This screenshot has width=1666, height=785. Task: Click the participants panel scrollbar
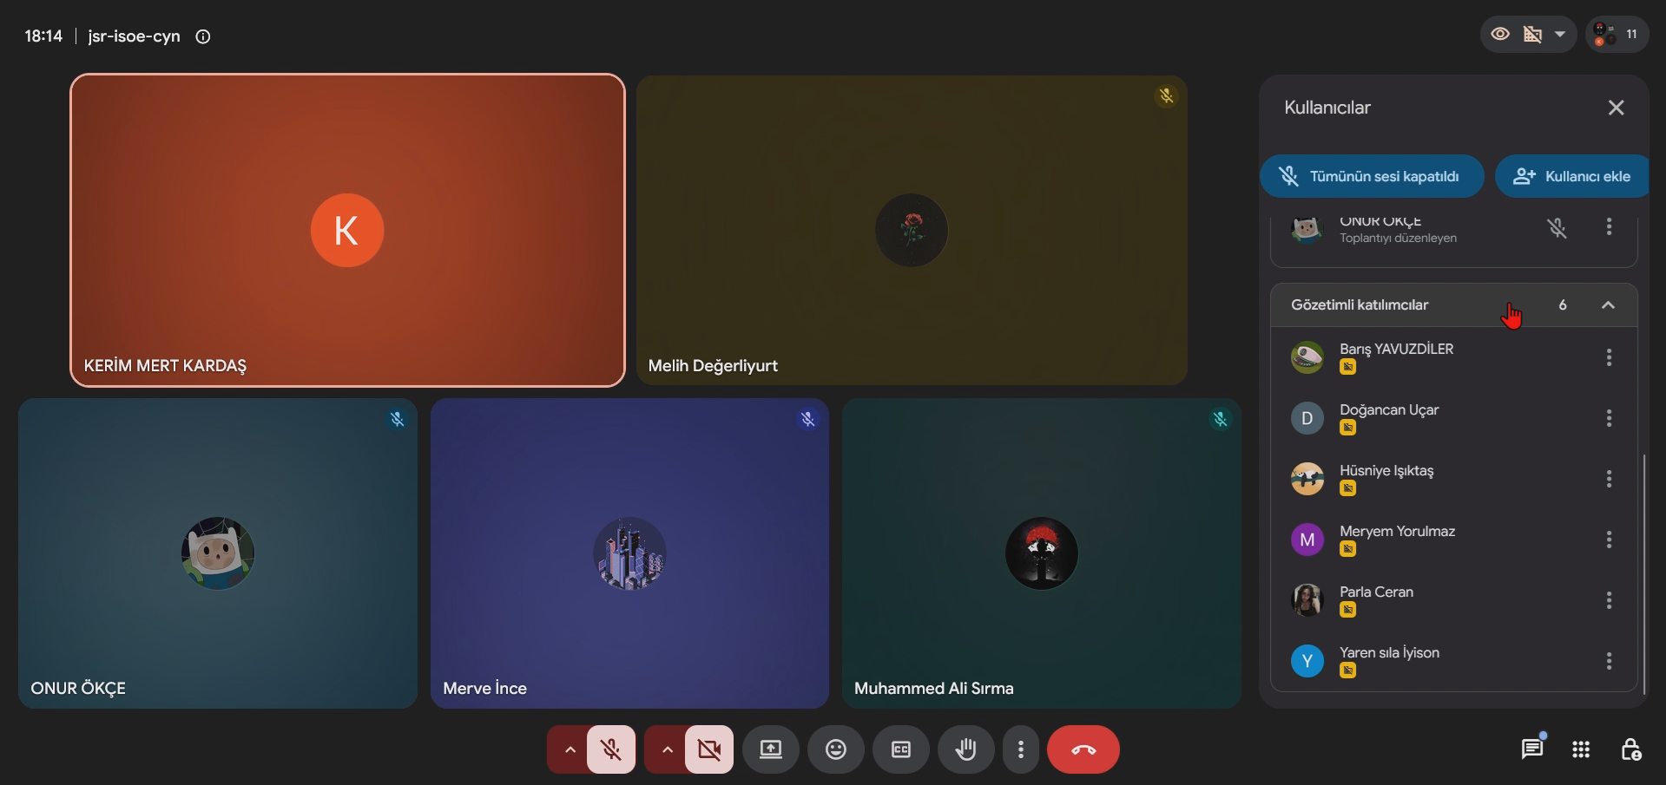(x=1644, y=572)
